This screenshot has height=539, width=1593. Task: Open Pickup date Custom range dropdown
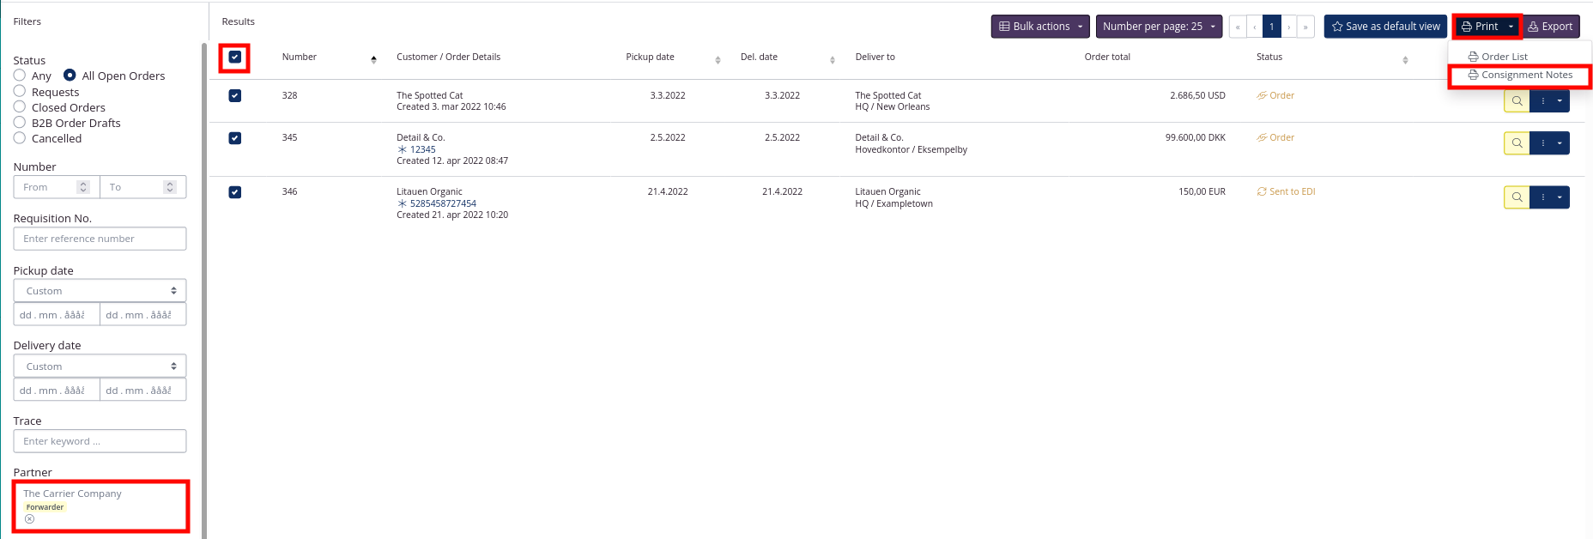click(x=100, y=291)
